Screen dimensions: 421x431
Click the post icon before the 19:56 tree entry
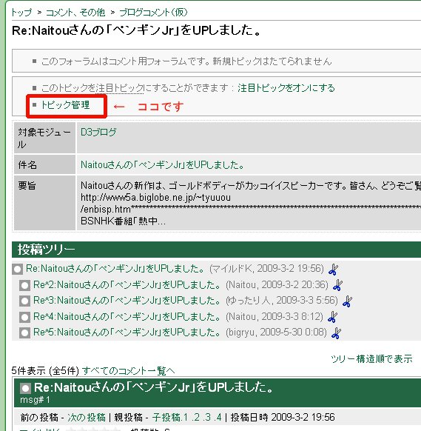pyautogui.click(x=17, y=269)
